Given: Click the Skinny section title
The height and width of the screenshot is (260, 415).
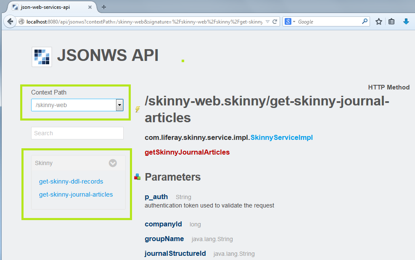Looking at the screenshot, I should [44, 163].
